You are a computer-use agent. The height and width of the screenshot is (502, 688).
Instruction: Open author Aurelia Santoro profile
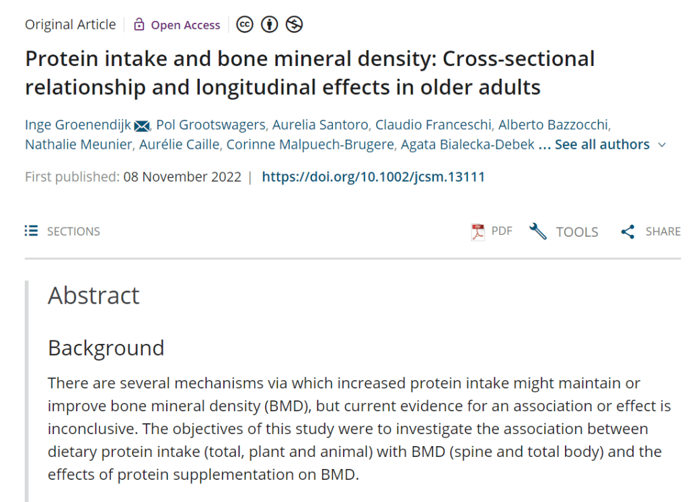322,125
